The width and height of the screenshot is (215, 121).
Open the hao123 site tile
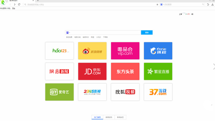pyautogui.click(x=60, y=51)
